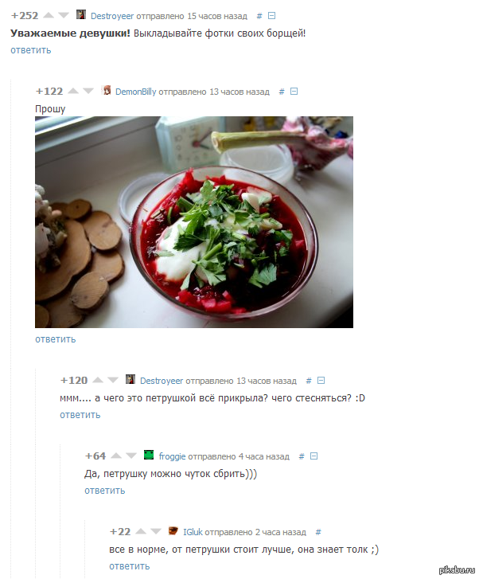
Task: Open permalink # of IGluk's comment
Action: (318, 532)
